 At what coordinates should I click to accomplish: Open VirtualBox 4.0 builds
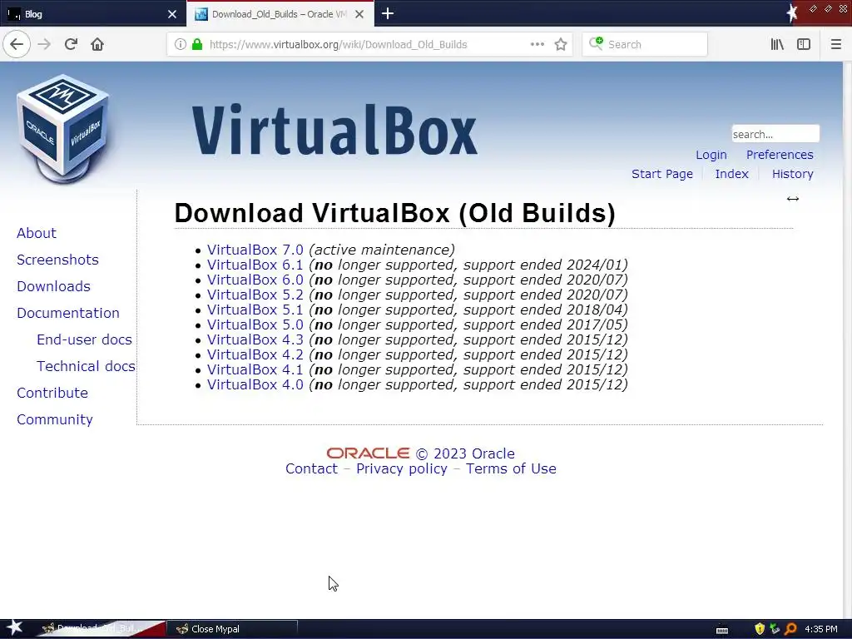pos(255,384)
